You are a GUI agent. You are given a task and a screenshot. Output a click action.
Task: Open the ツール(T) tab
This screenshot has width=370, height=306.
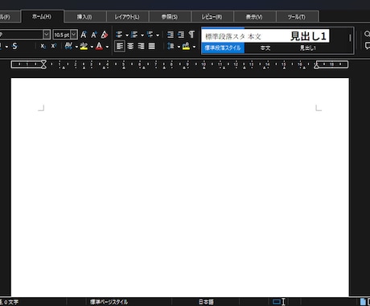coord(297,17)
